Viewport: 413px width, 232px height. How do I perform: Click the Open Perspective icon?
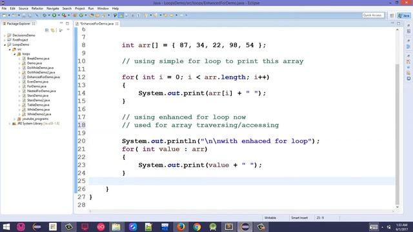point(392,15)
